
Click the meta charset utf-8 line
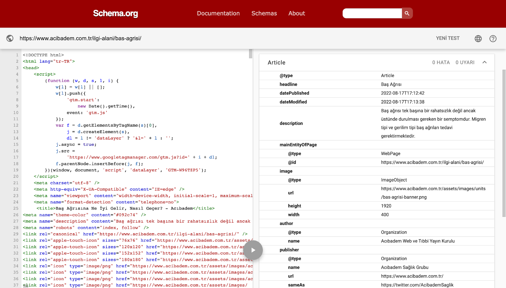[x=67, y=183]
